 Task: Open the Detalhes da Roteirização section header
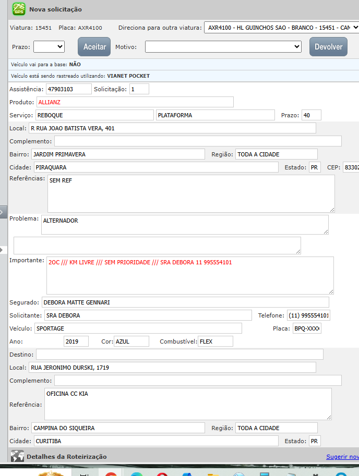tap(66, 456)
